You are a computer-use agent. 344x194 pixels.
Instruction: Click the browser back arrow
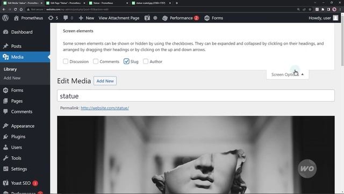4,10
